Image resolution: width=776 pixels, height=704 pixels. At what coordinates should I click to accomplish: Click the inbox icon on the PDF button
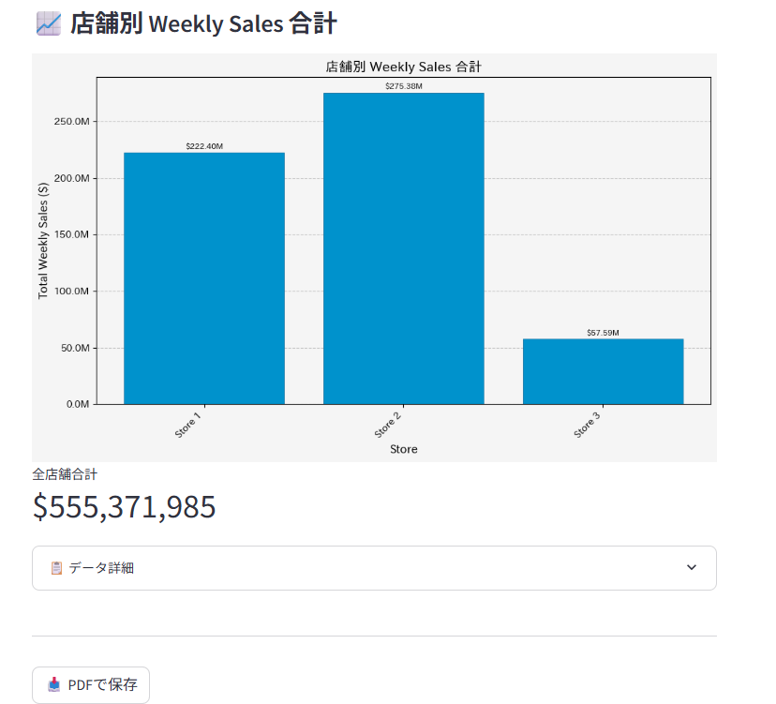(x=54, y=684)
